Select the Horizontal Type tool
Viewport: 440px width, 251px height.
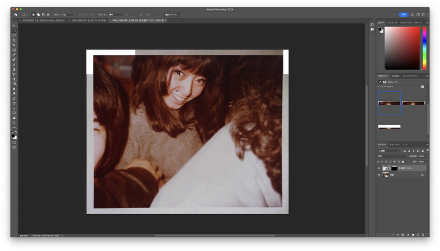point(14,104)
